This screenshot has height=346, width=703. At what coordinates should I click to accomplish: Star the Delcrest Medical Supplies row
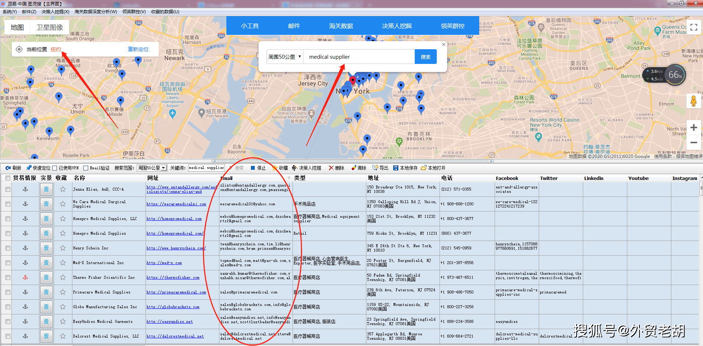click(63, 336)
